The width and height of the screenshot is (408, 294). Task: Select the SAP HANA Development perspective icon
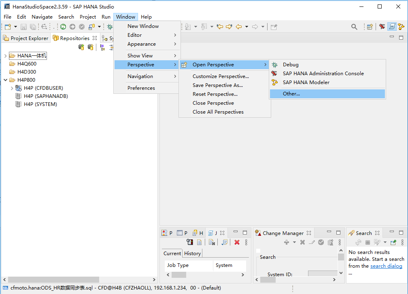pyautogui.click(x=392, y=27)
